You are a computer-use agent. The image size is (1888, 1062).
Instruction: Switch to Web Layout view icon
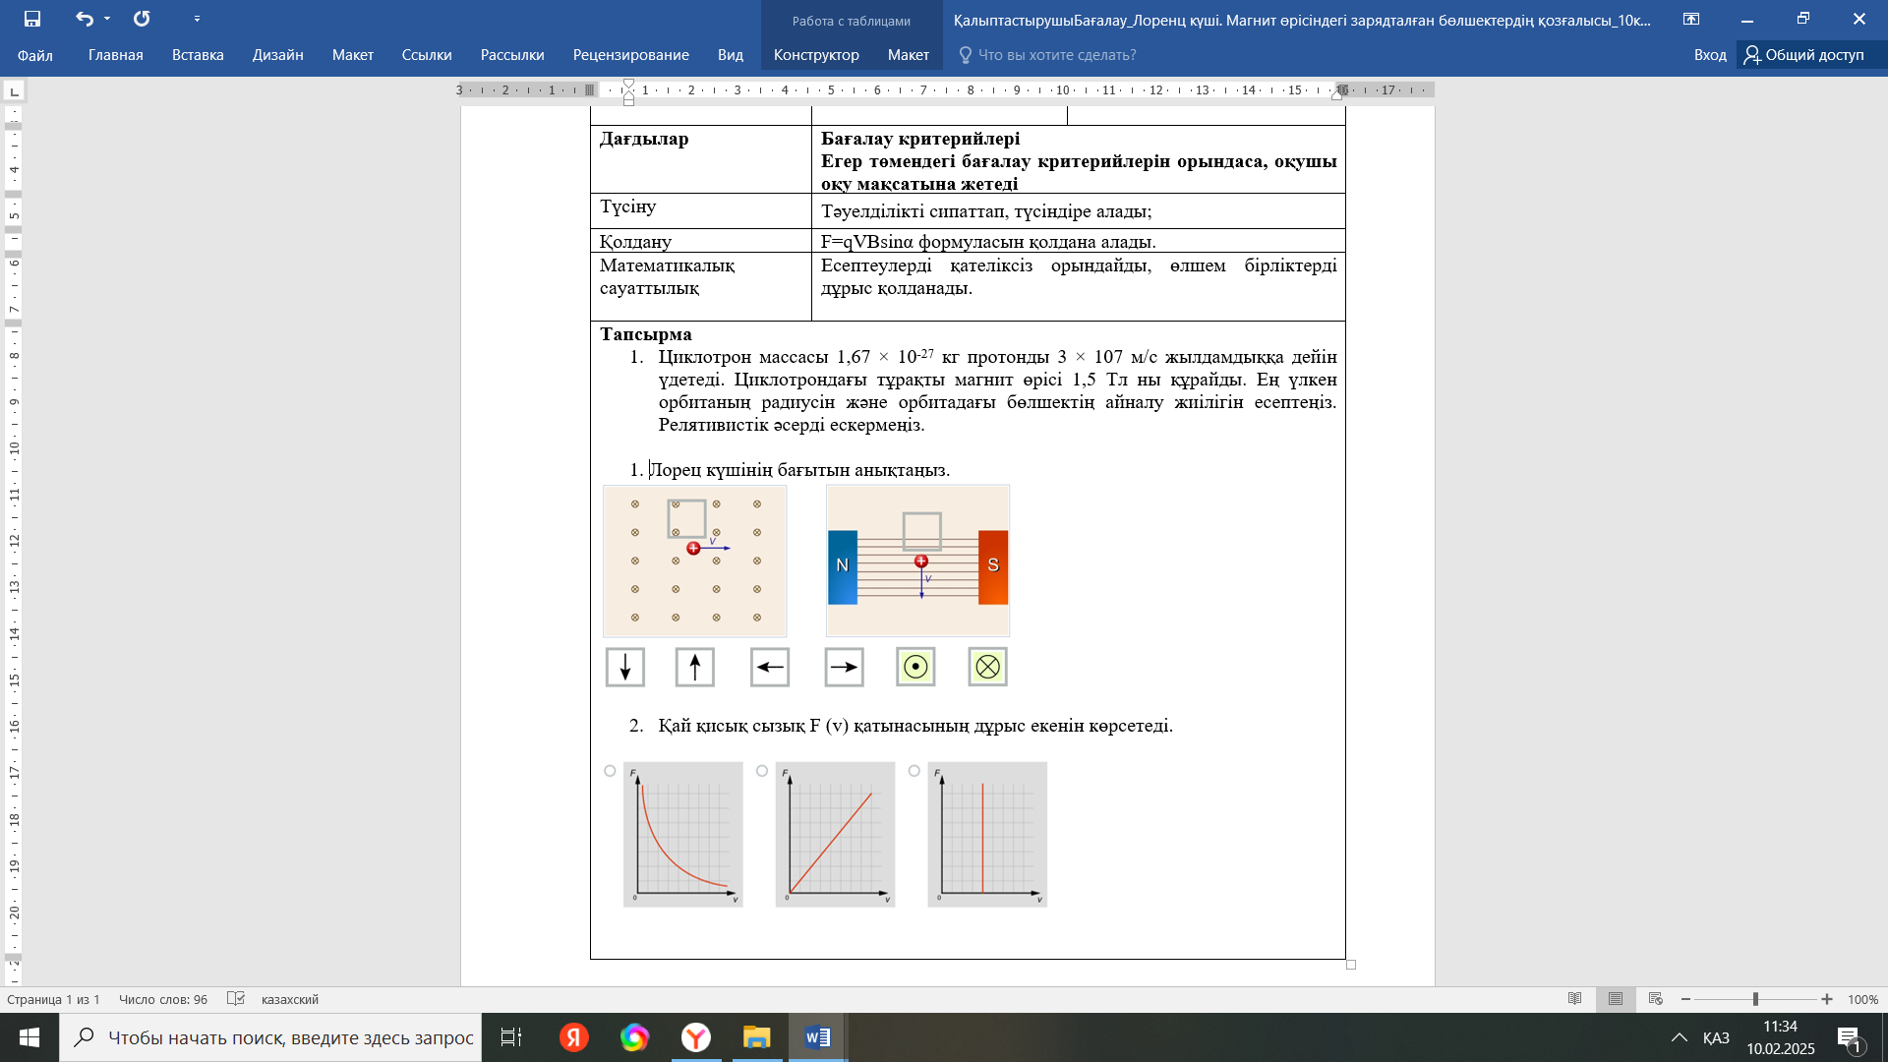pos(1656,999)
